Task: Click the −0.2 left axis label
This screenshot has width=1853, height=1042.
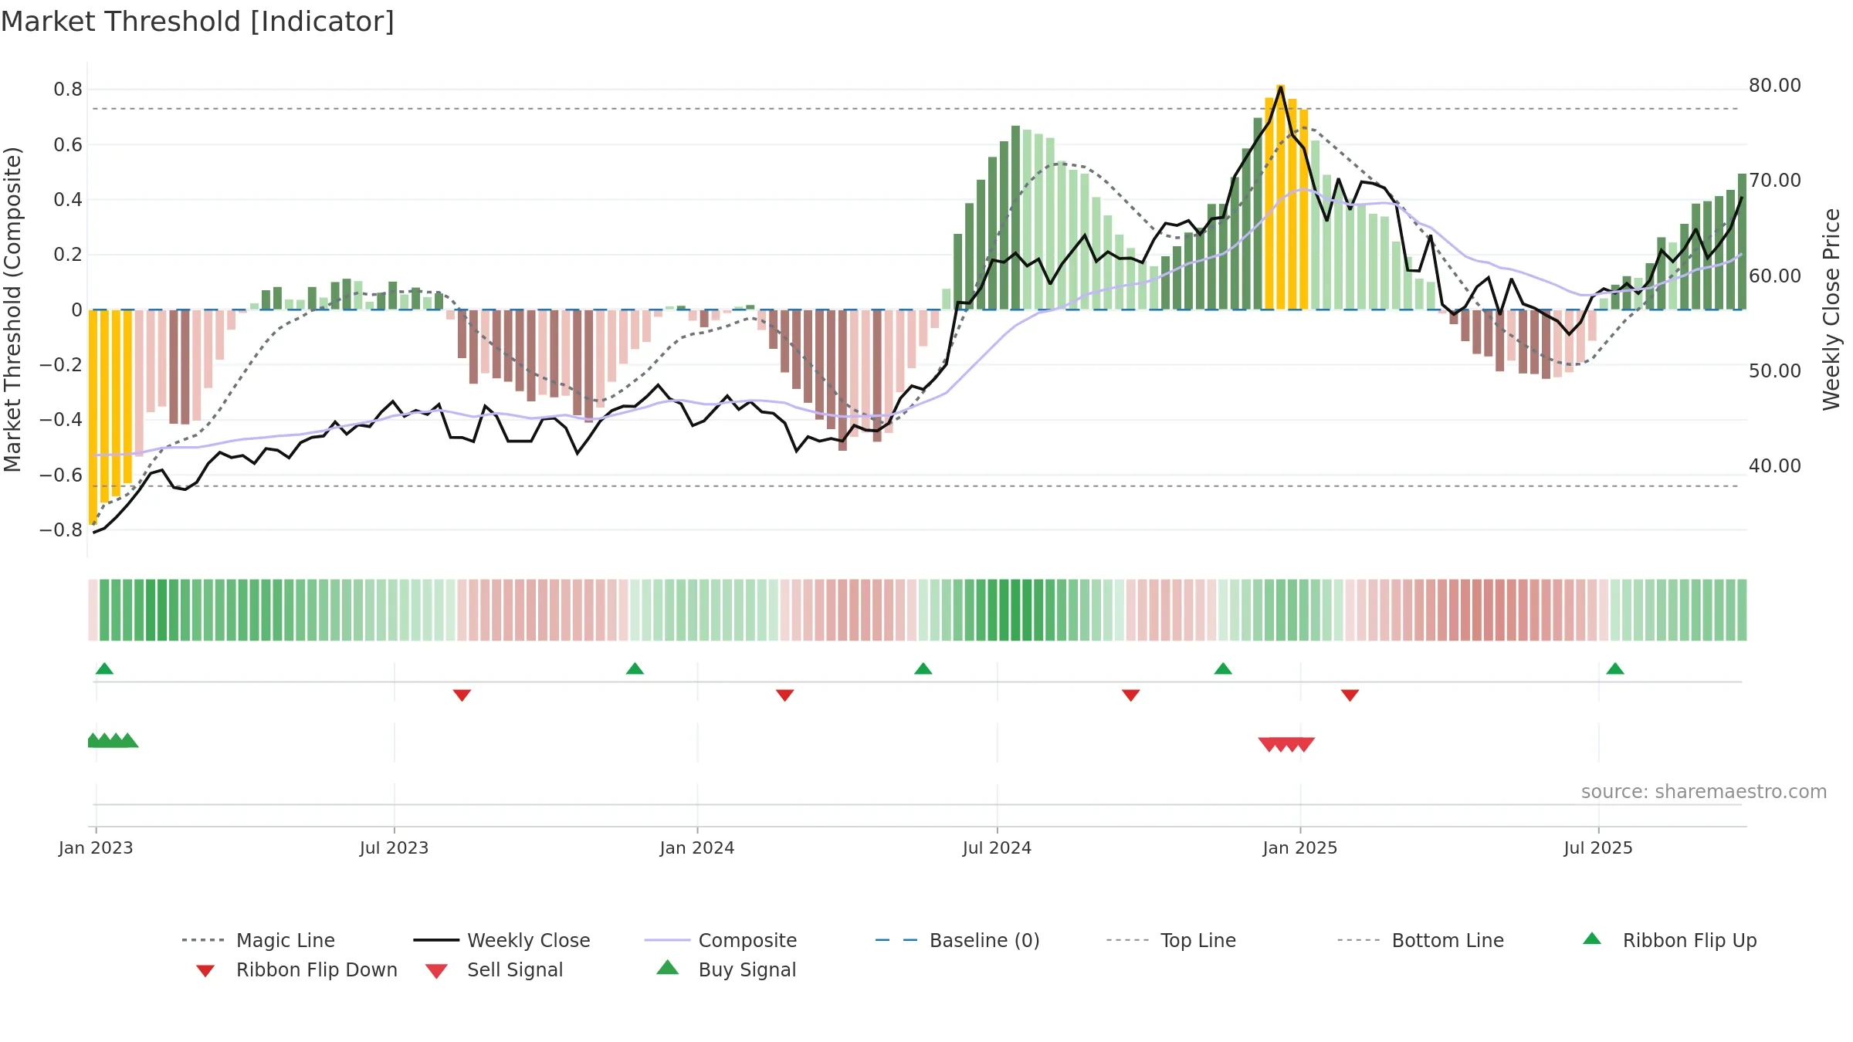Action: (61, 365)
